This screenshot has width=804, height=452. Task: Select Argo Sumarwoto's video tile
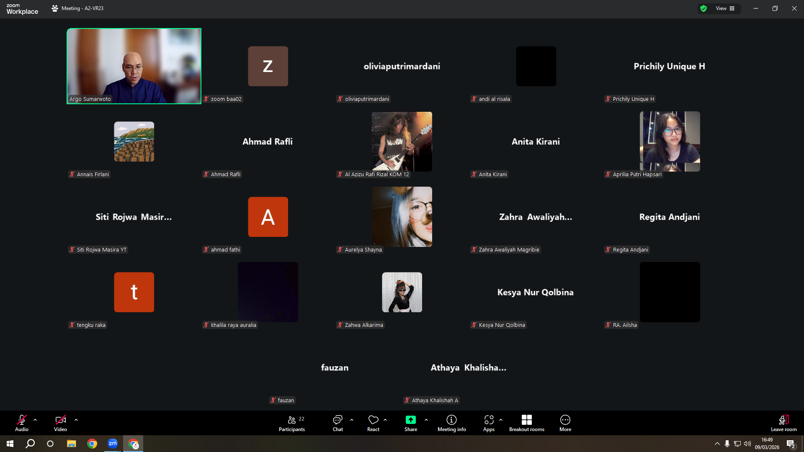(134, 66)
